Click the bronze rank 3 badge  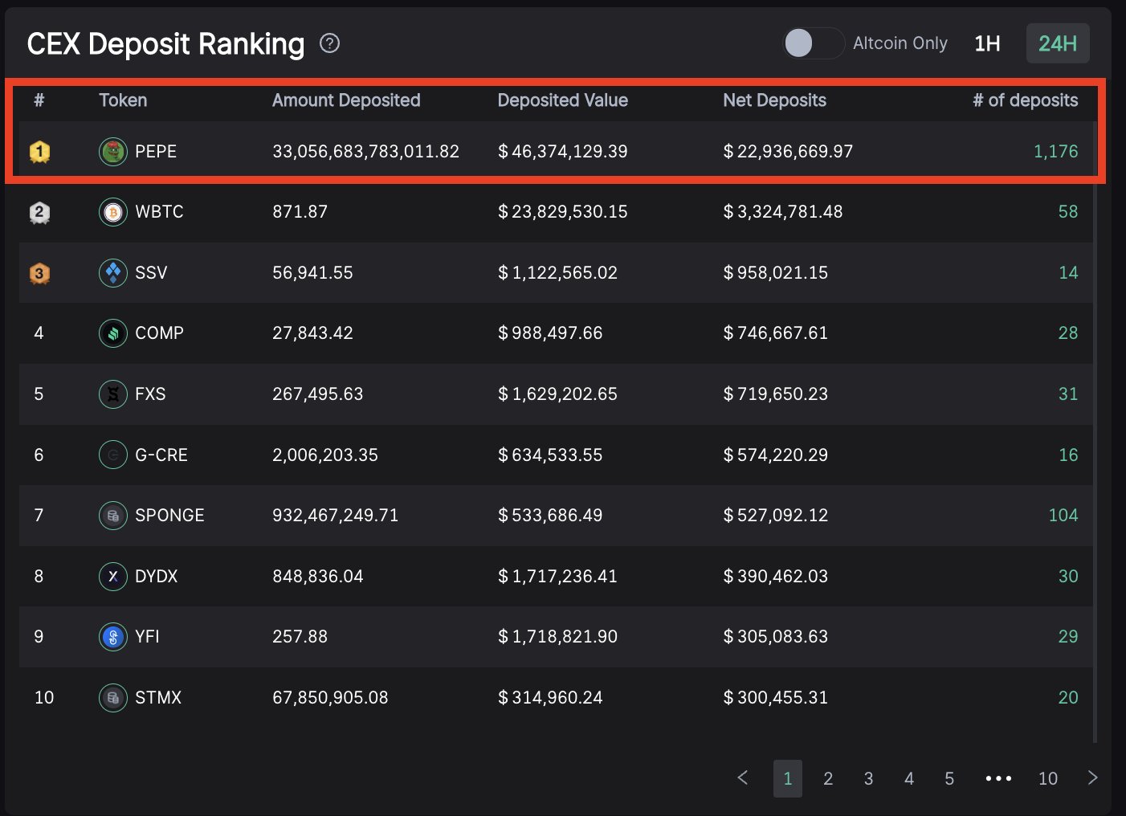click(x=39, y=273)
